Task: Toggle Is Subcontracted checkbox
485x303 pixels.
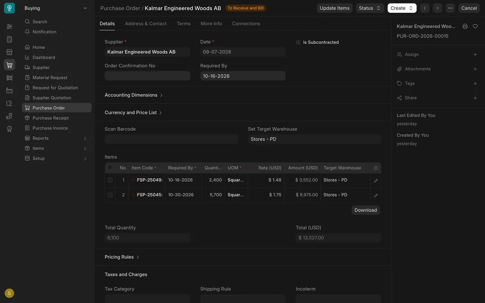Action: coord(298,42)
